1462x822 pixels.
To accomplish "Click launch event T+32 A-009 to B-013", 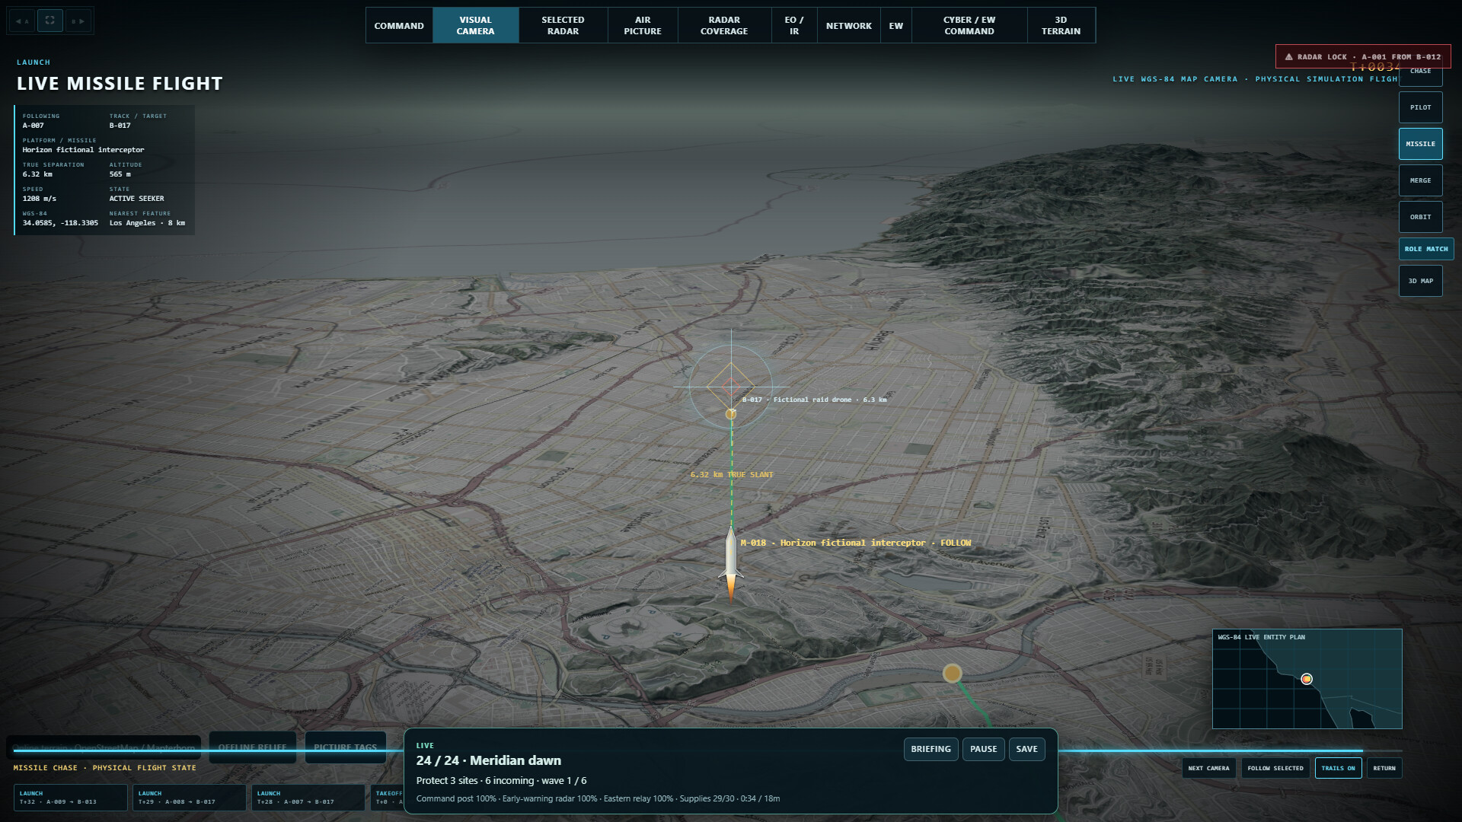I will coord(70,797).
